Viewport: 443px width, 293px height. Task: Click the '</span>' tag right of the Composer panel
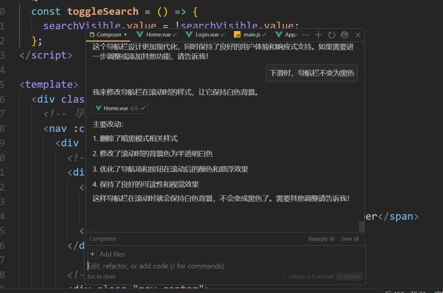[398, 216]
